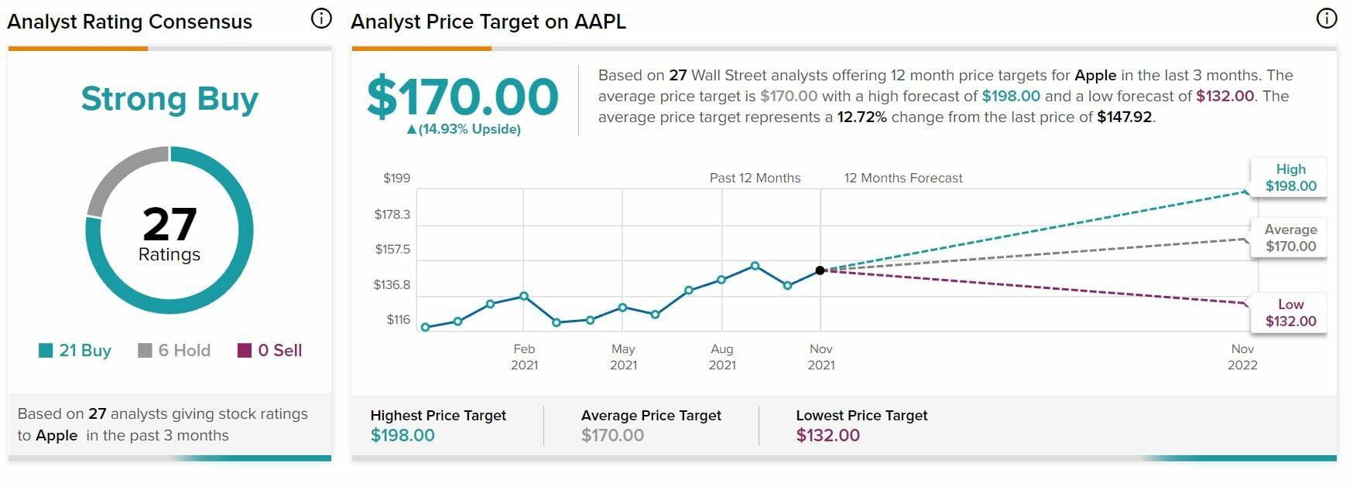1353x493 pixels.
Task: Click info icon beside Analyst Rating Consensus
Action: point(321,19)
